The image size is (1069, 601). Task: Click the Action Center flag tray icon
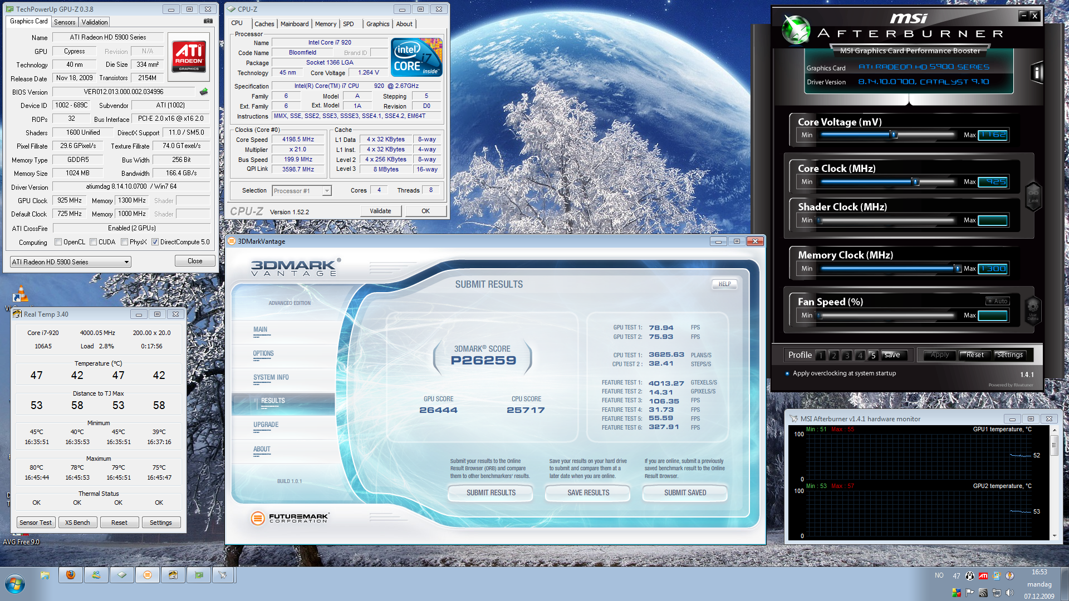970,593
